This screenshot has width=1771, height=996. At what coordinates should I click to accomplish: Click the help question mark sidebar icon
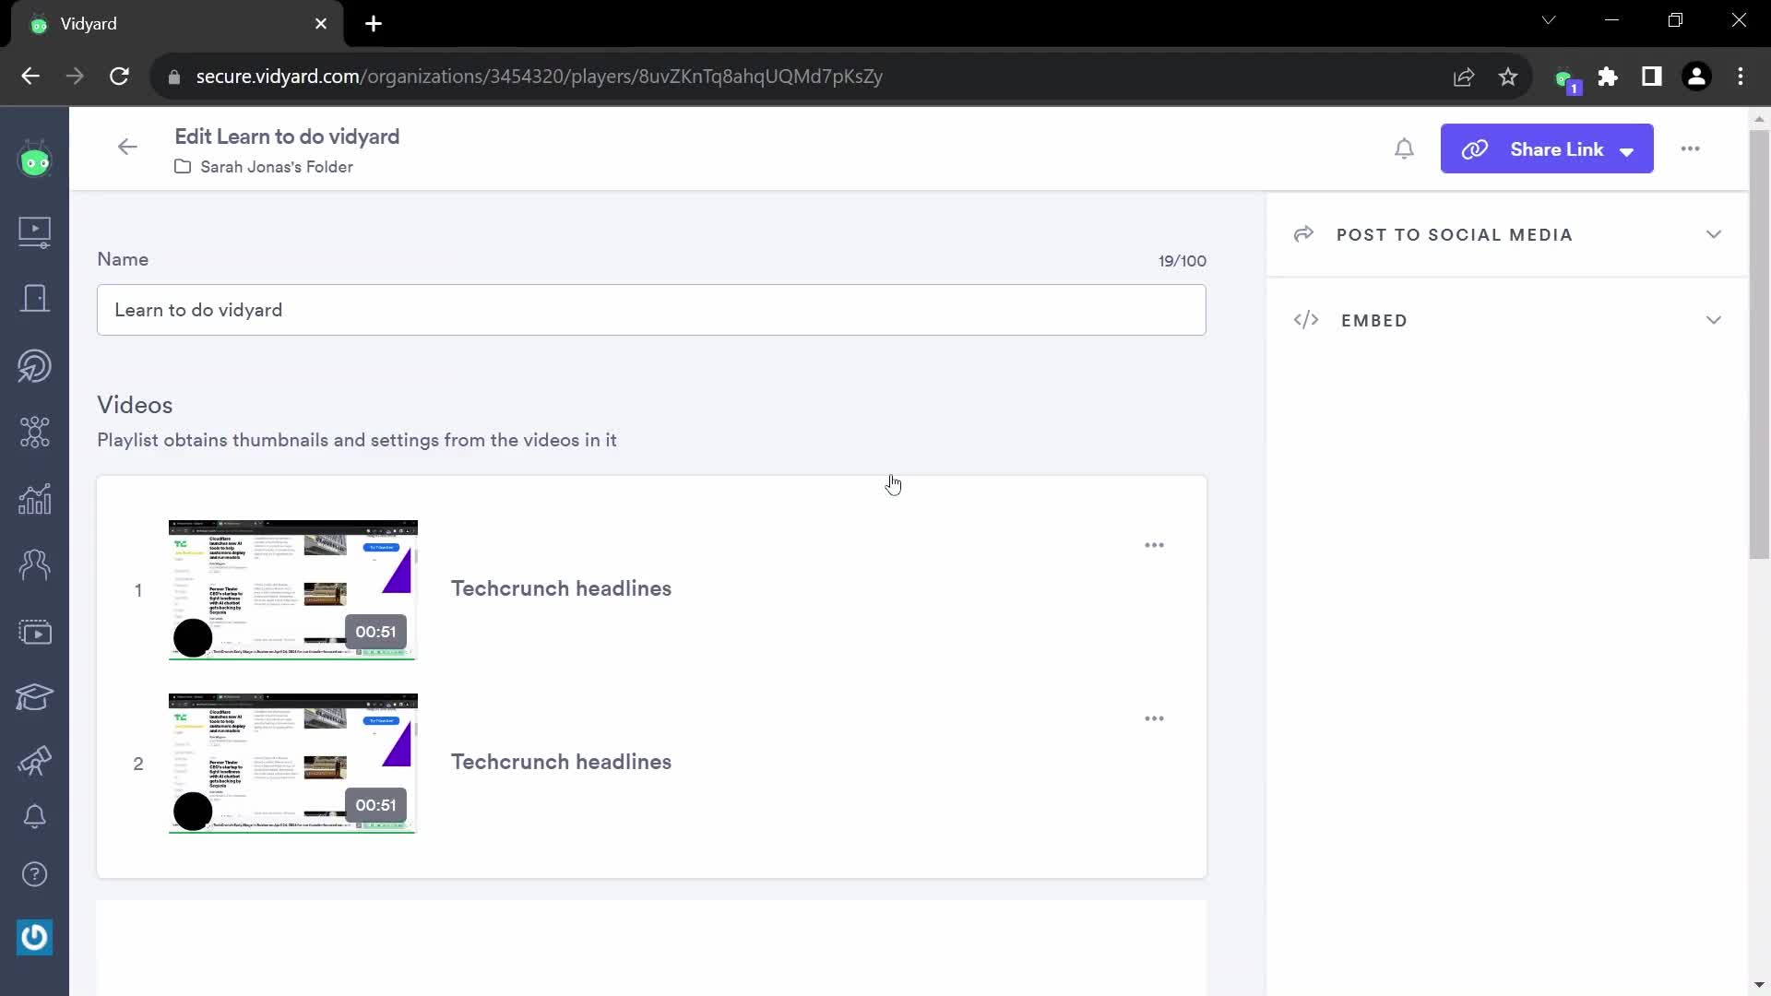click(x=33, y=875)
